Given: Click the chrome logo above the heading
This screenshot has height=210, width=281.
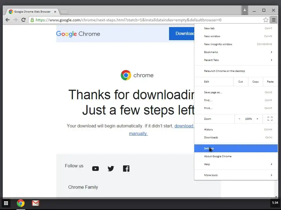Looking at the screenshot, I should (x=137, y=75).
